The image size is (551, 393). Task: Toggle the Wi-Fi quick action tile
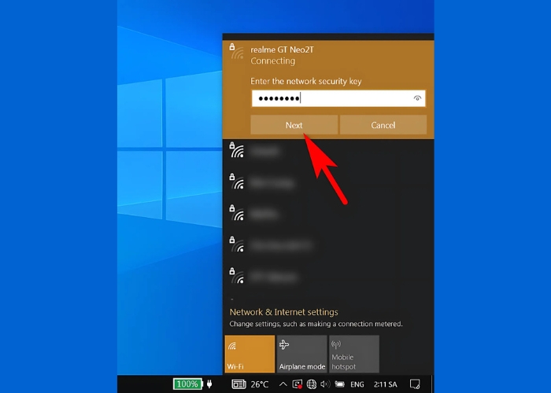(x=250, y=354)
